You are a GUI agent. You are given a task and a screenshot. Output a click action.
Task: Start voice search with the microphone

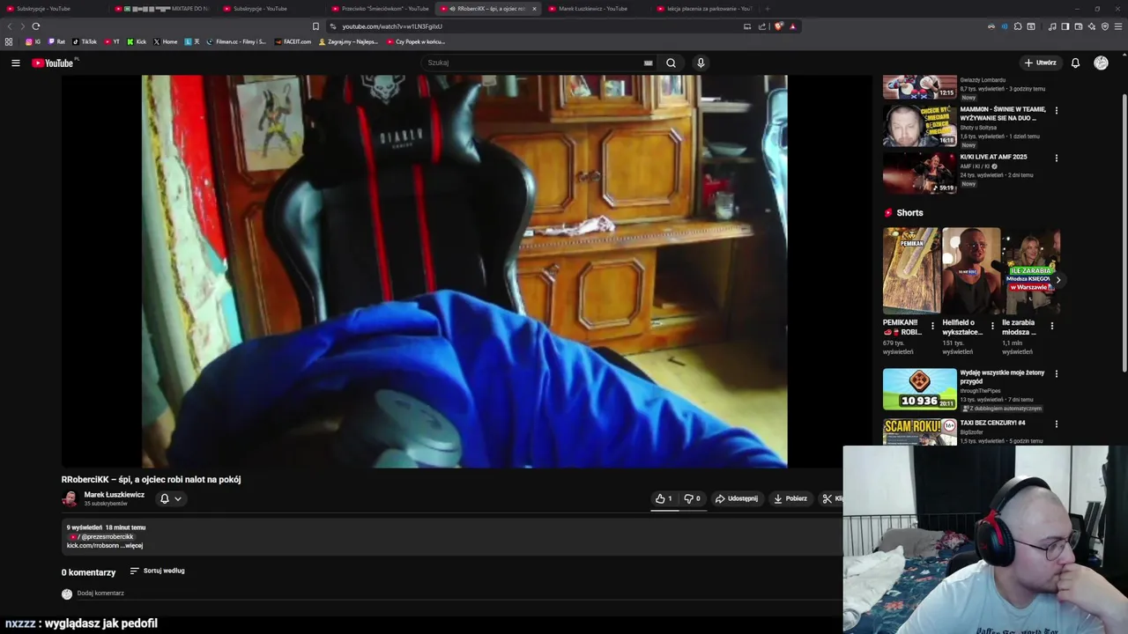[x=701, y=63]
